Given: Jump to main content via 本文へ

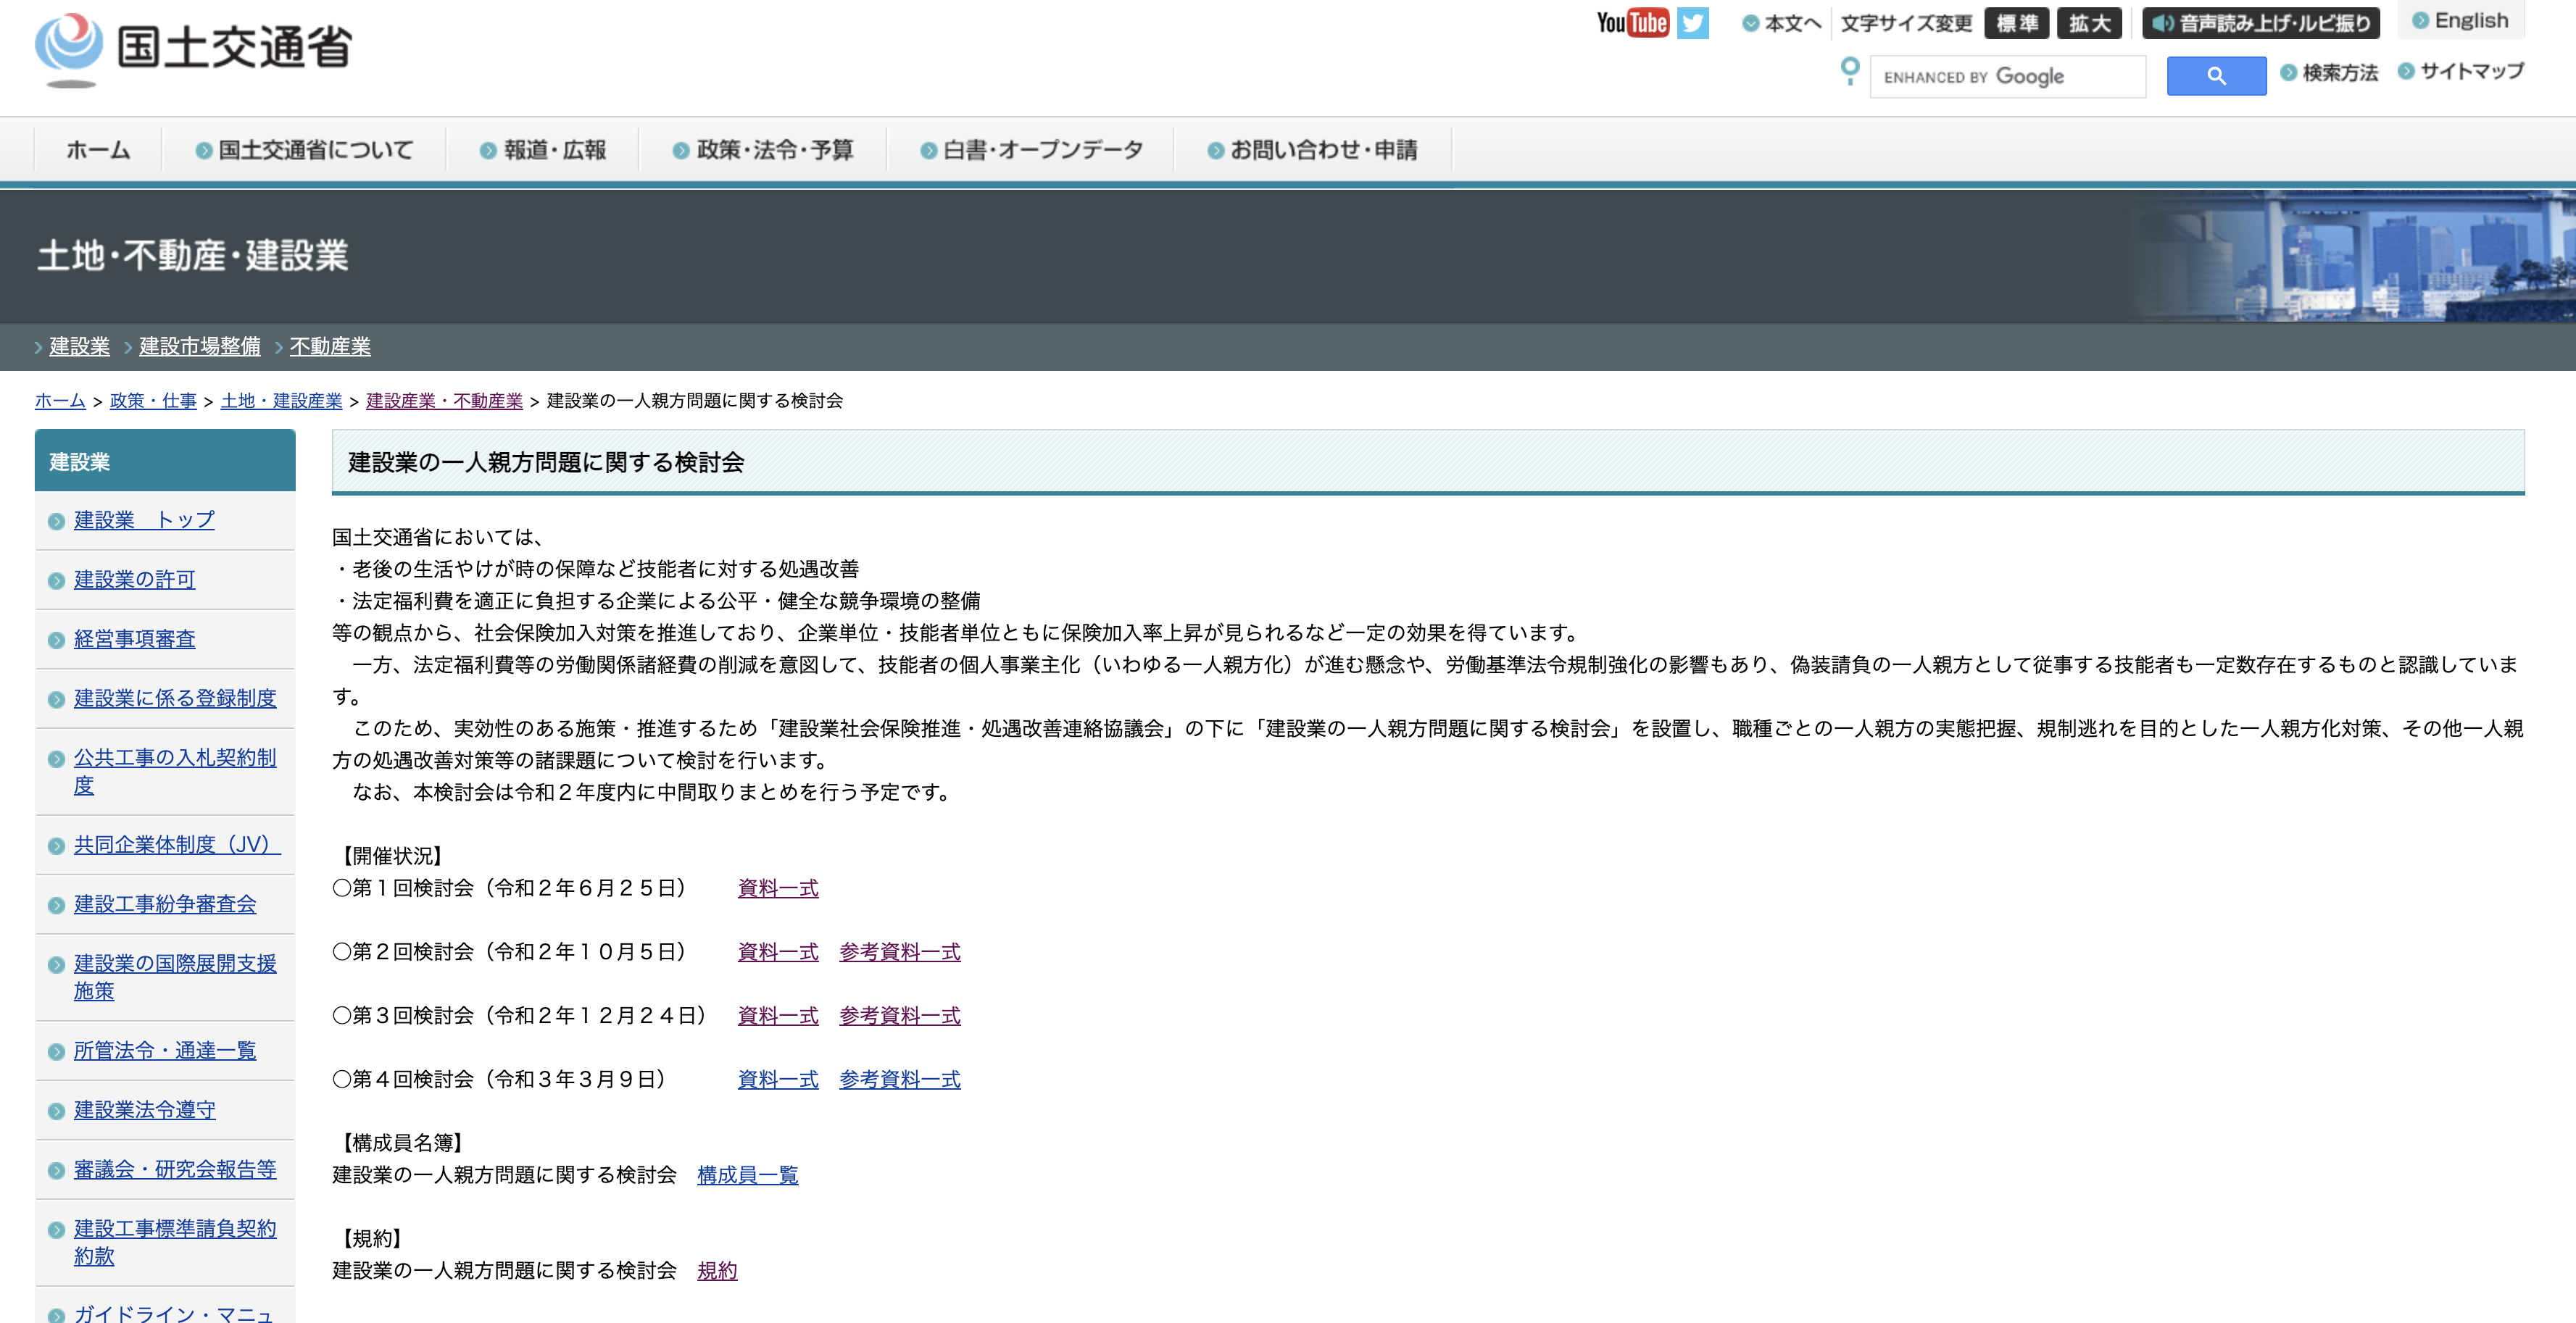Looking at the screenshot, I should pyautogui.click(x=1782, y=23).
